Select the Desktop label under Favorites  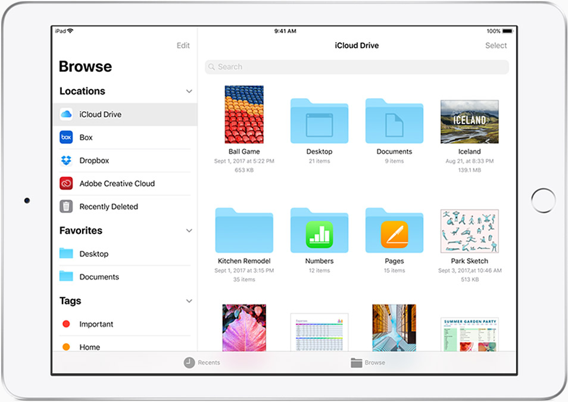click(94, 254)
